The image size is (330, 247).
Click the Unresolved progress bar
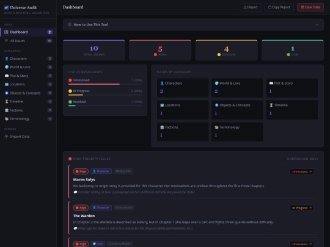[x=105, y=84]
